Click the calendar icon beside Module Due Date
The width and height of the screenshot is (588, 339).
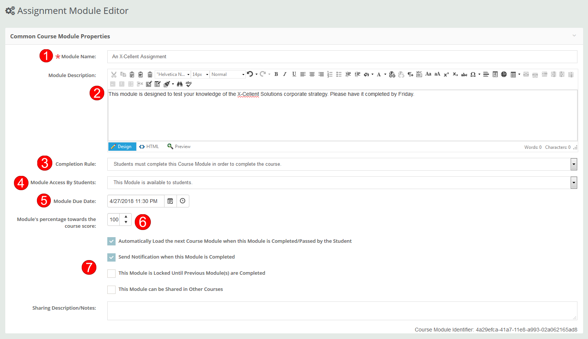170,201
